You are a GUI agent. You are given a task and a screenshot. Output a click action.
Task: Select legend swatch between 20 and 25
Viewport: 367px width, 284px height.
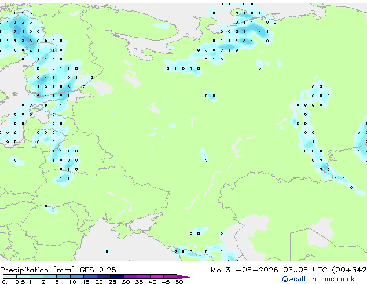point(104,276)
